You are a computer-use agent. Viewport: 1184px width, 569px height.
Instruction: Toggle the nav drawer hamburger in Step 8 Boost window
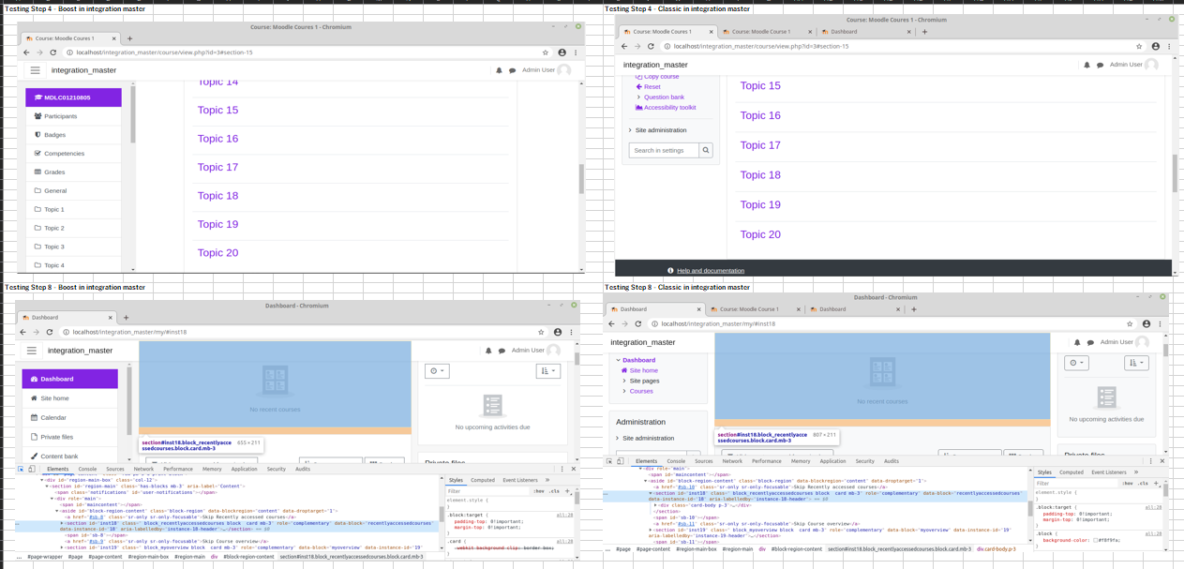click(x=31, y=351)
